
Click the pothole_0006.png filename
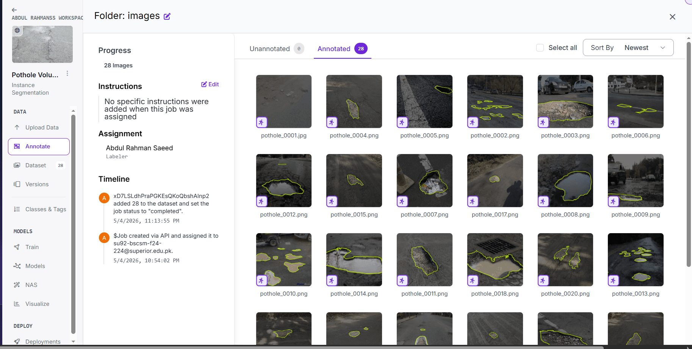point(636,136)
